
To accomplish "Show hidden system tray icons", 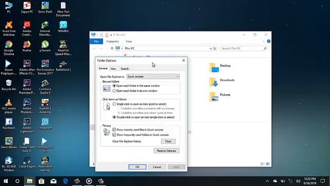I will [267, 181].
